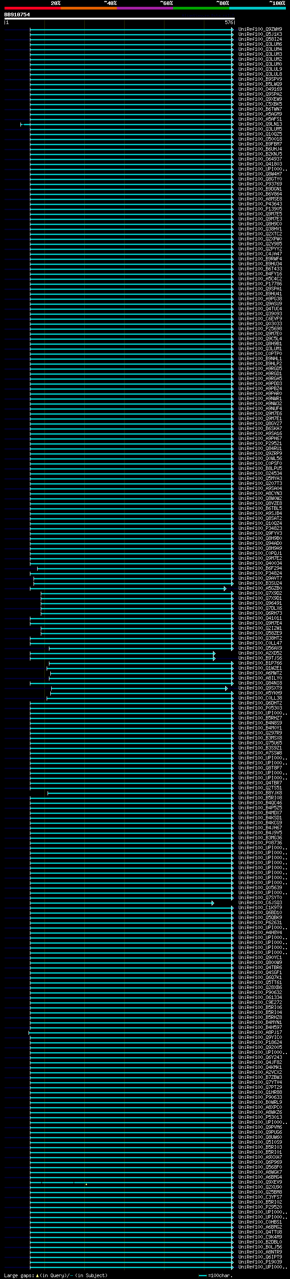
Task: Click the UniRef100_A9NTR9 label
Action: click(x=260, y=1252)
